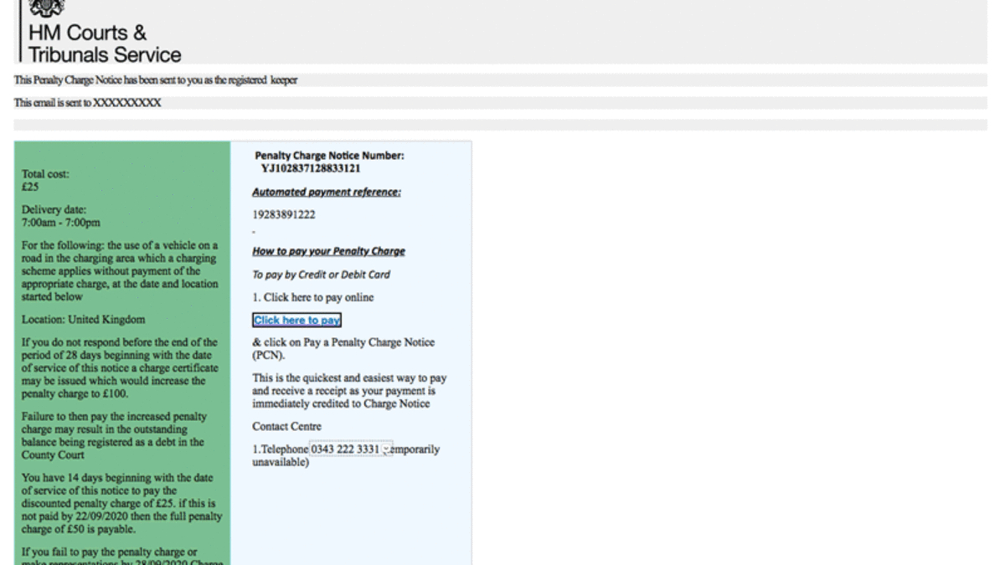Click the '1. Click here to pay online' step
This screenshot has width=1005, height=565.
(x=312, y=297)
